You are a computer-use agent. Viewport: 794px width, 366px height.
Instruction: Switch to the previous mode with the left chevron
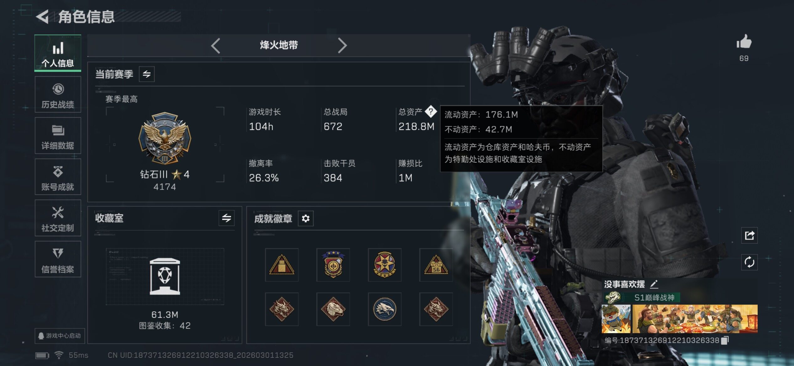[x=215, y=46]
